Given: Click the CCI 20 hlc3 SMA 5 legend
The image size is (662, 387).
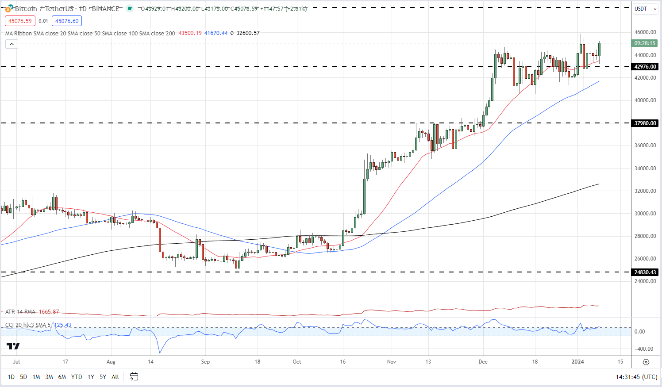Looking at the screenshot, I should coord(28,325).
